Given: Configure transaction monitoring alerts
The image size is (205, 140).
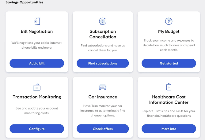Looking at the screenshot, I should [37, 129].
